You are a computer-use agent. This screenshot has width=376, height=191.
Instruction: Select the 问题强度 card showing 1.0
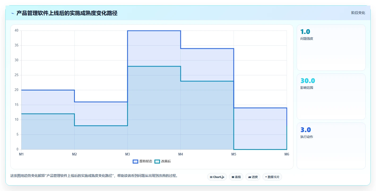331,47
